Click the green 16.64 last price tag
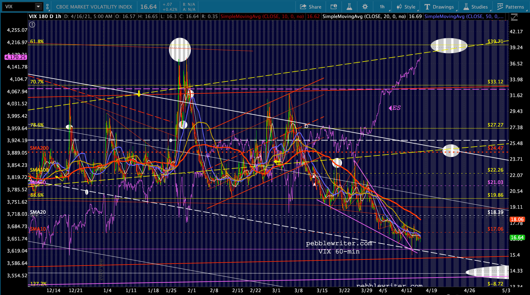This screenshot has height=295, width=530. click(517, 238)
